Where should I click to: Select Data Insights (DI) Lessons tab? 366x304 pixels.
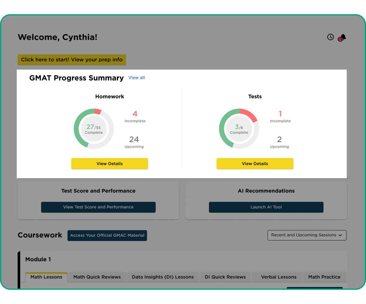(x=163, y=277)
